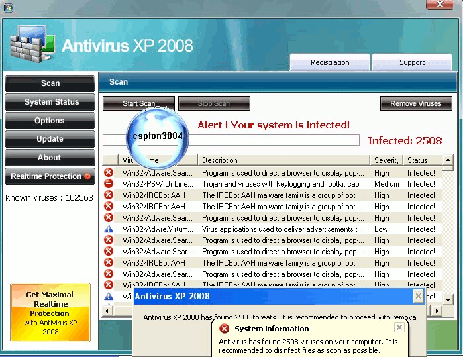This screenshot has width=463, height=357.
Task: Click 'Alert ! Your system is infected!' message
Action: click(274, 125)
